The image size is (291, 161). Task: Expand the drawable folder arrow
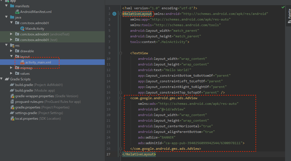click(x=11, y=51)
